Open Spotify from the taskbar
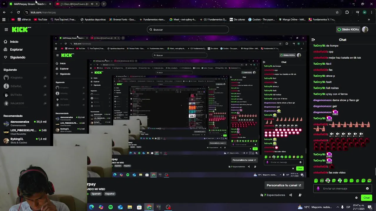The height and width of the screenshot is (211, 376). (110, 207)
